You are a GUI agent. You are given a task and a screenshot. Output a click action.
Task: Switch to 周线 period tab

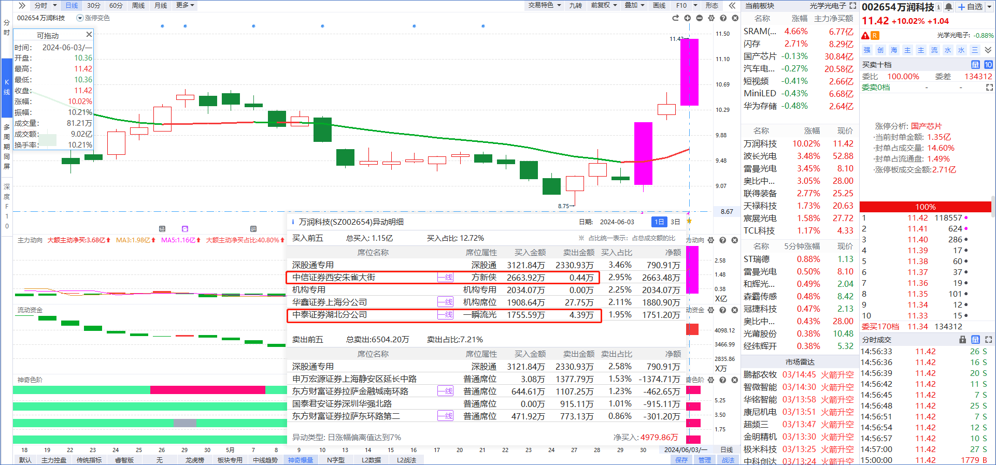138,5
